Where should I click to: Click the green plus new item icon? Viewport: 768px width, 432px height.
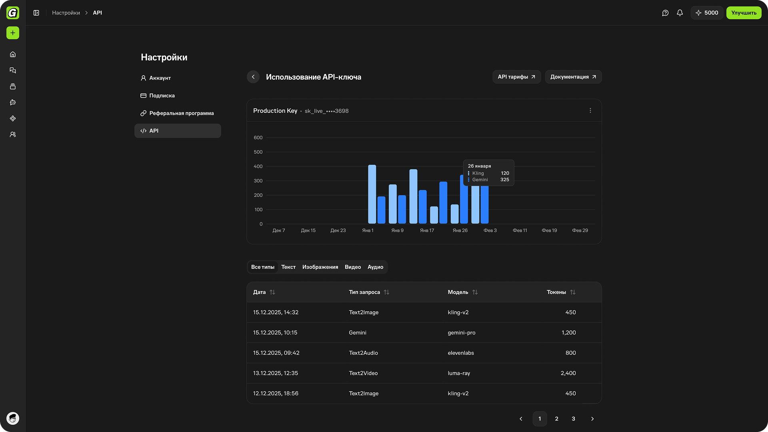(13, 33)
